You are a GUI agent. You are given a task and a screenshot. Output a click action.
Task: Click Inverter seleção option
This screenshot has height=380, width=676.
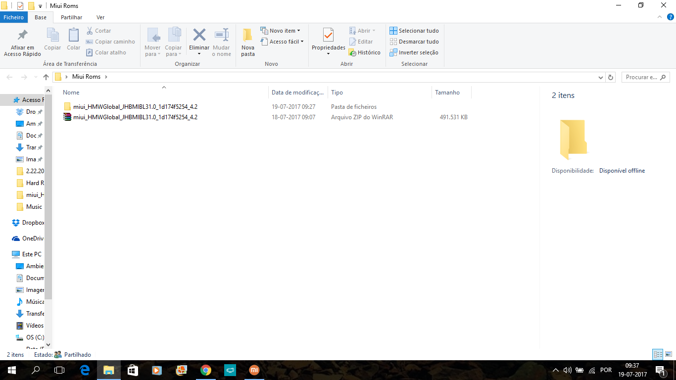tap(414, 52)
